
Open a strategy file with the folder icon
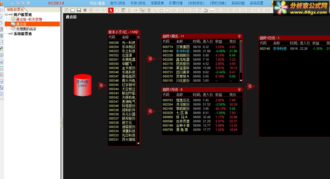point(73,10)
